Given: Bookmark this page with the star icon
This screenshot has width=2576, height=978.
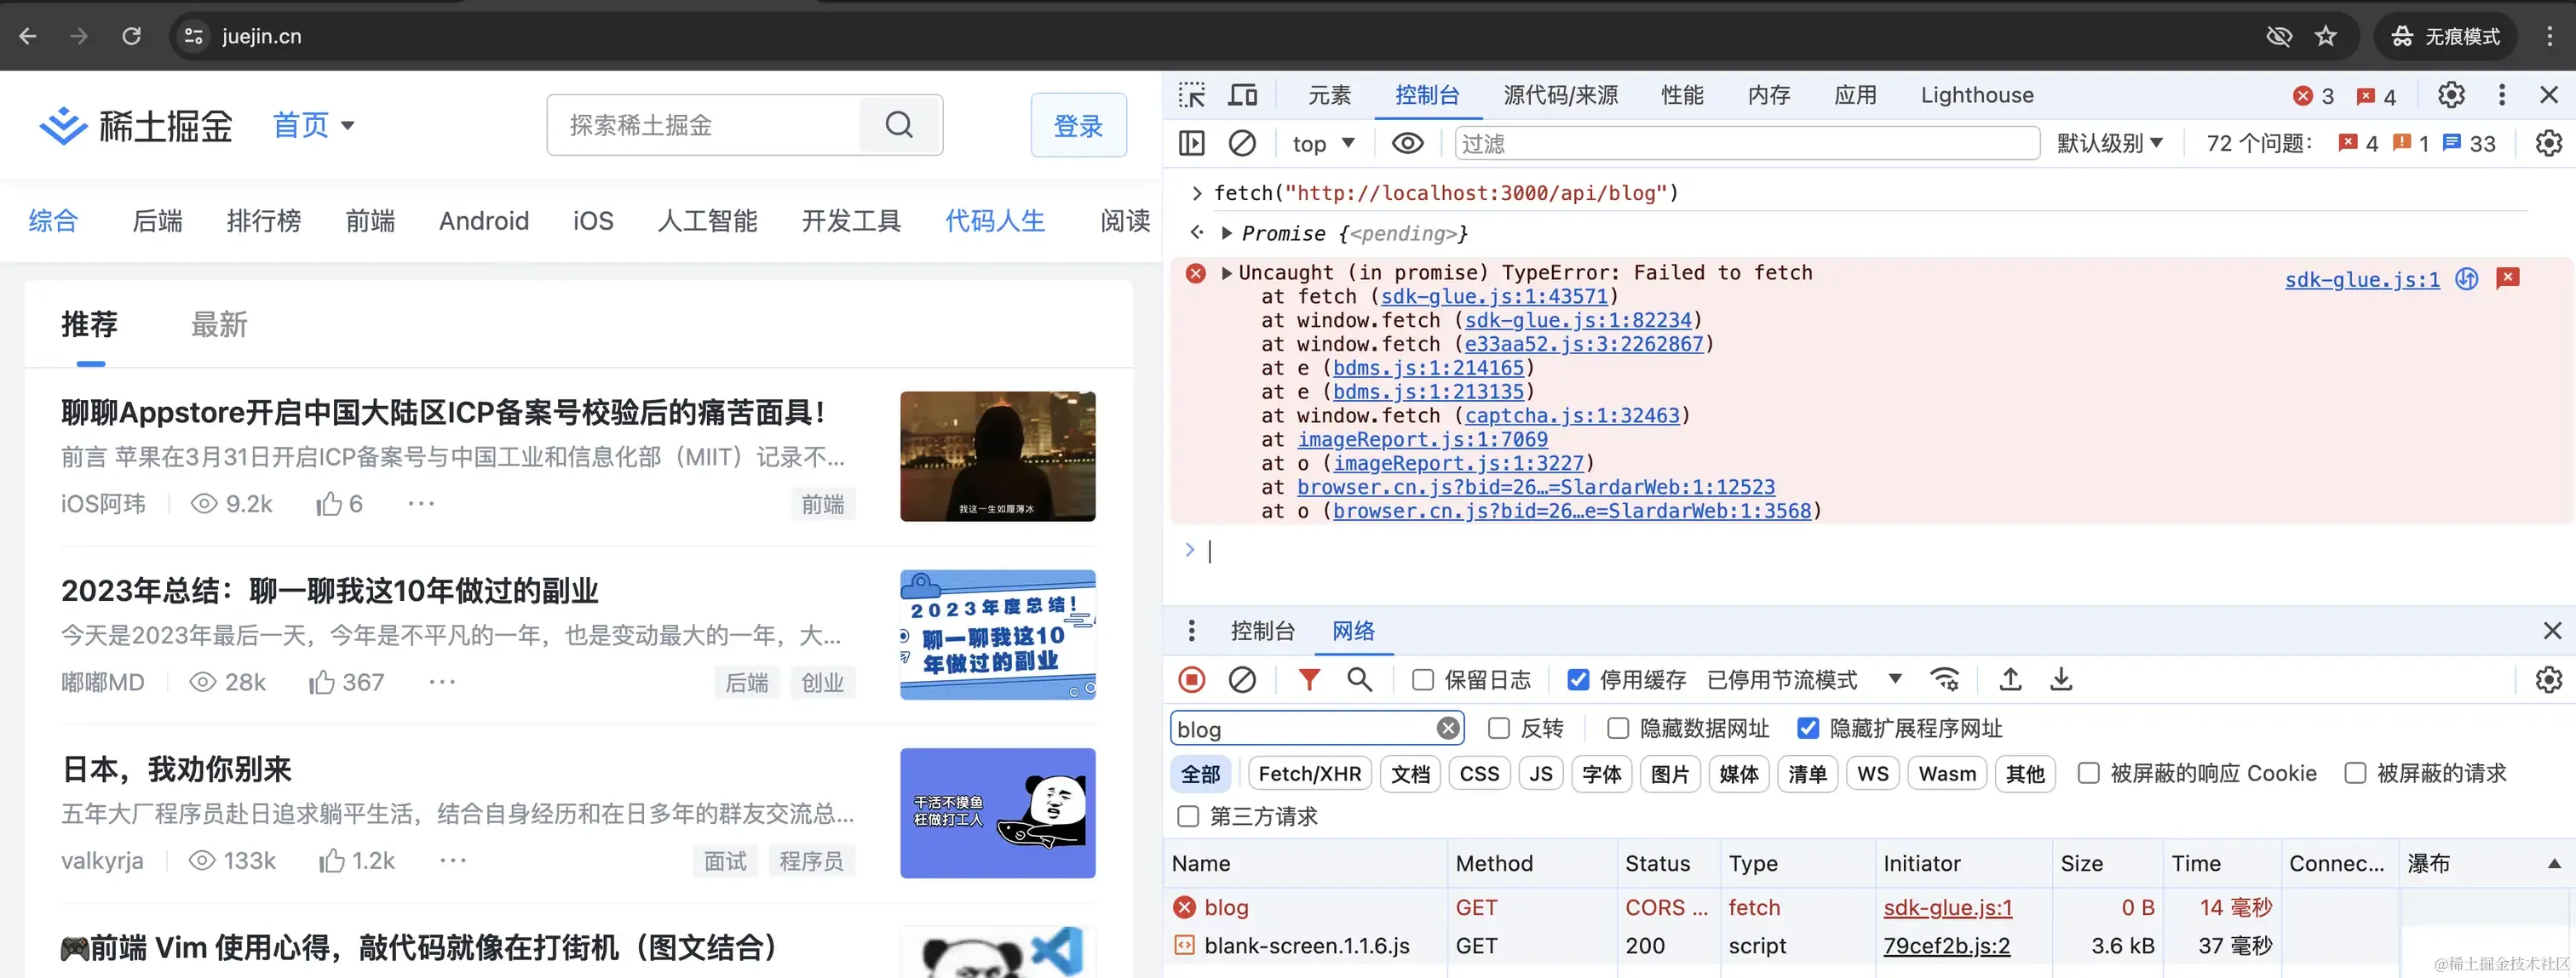Looking at the screenshot, I should pyautogui.click(x=2326, y=36).
